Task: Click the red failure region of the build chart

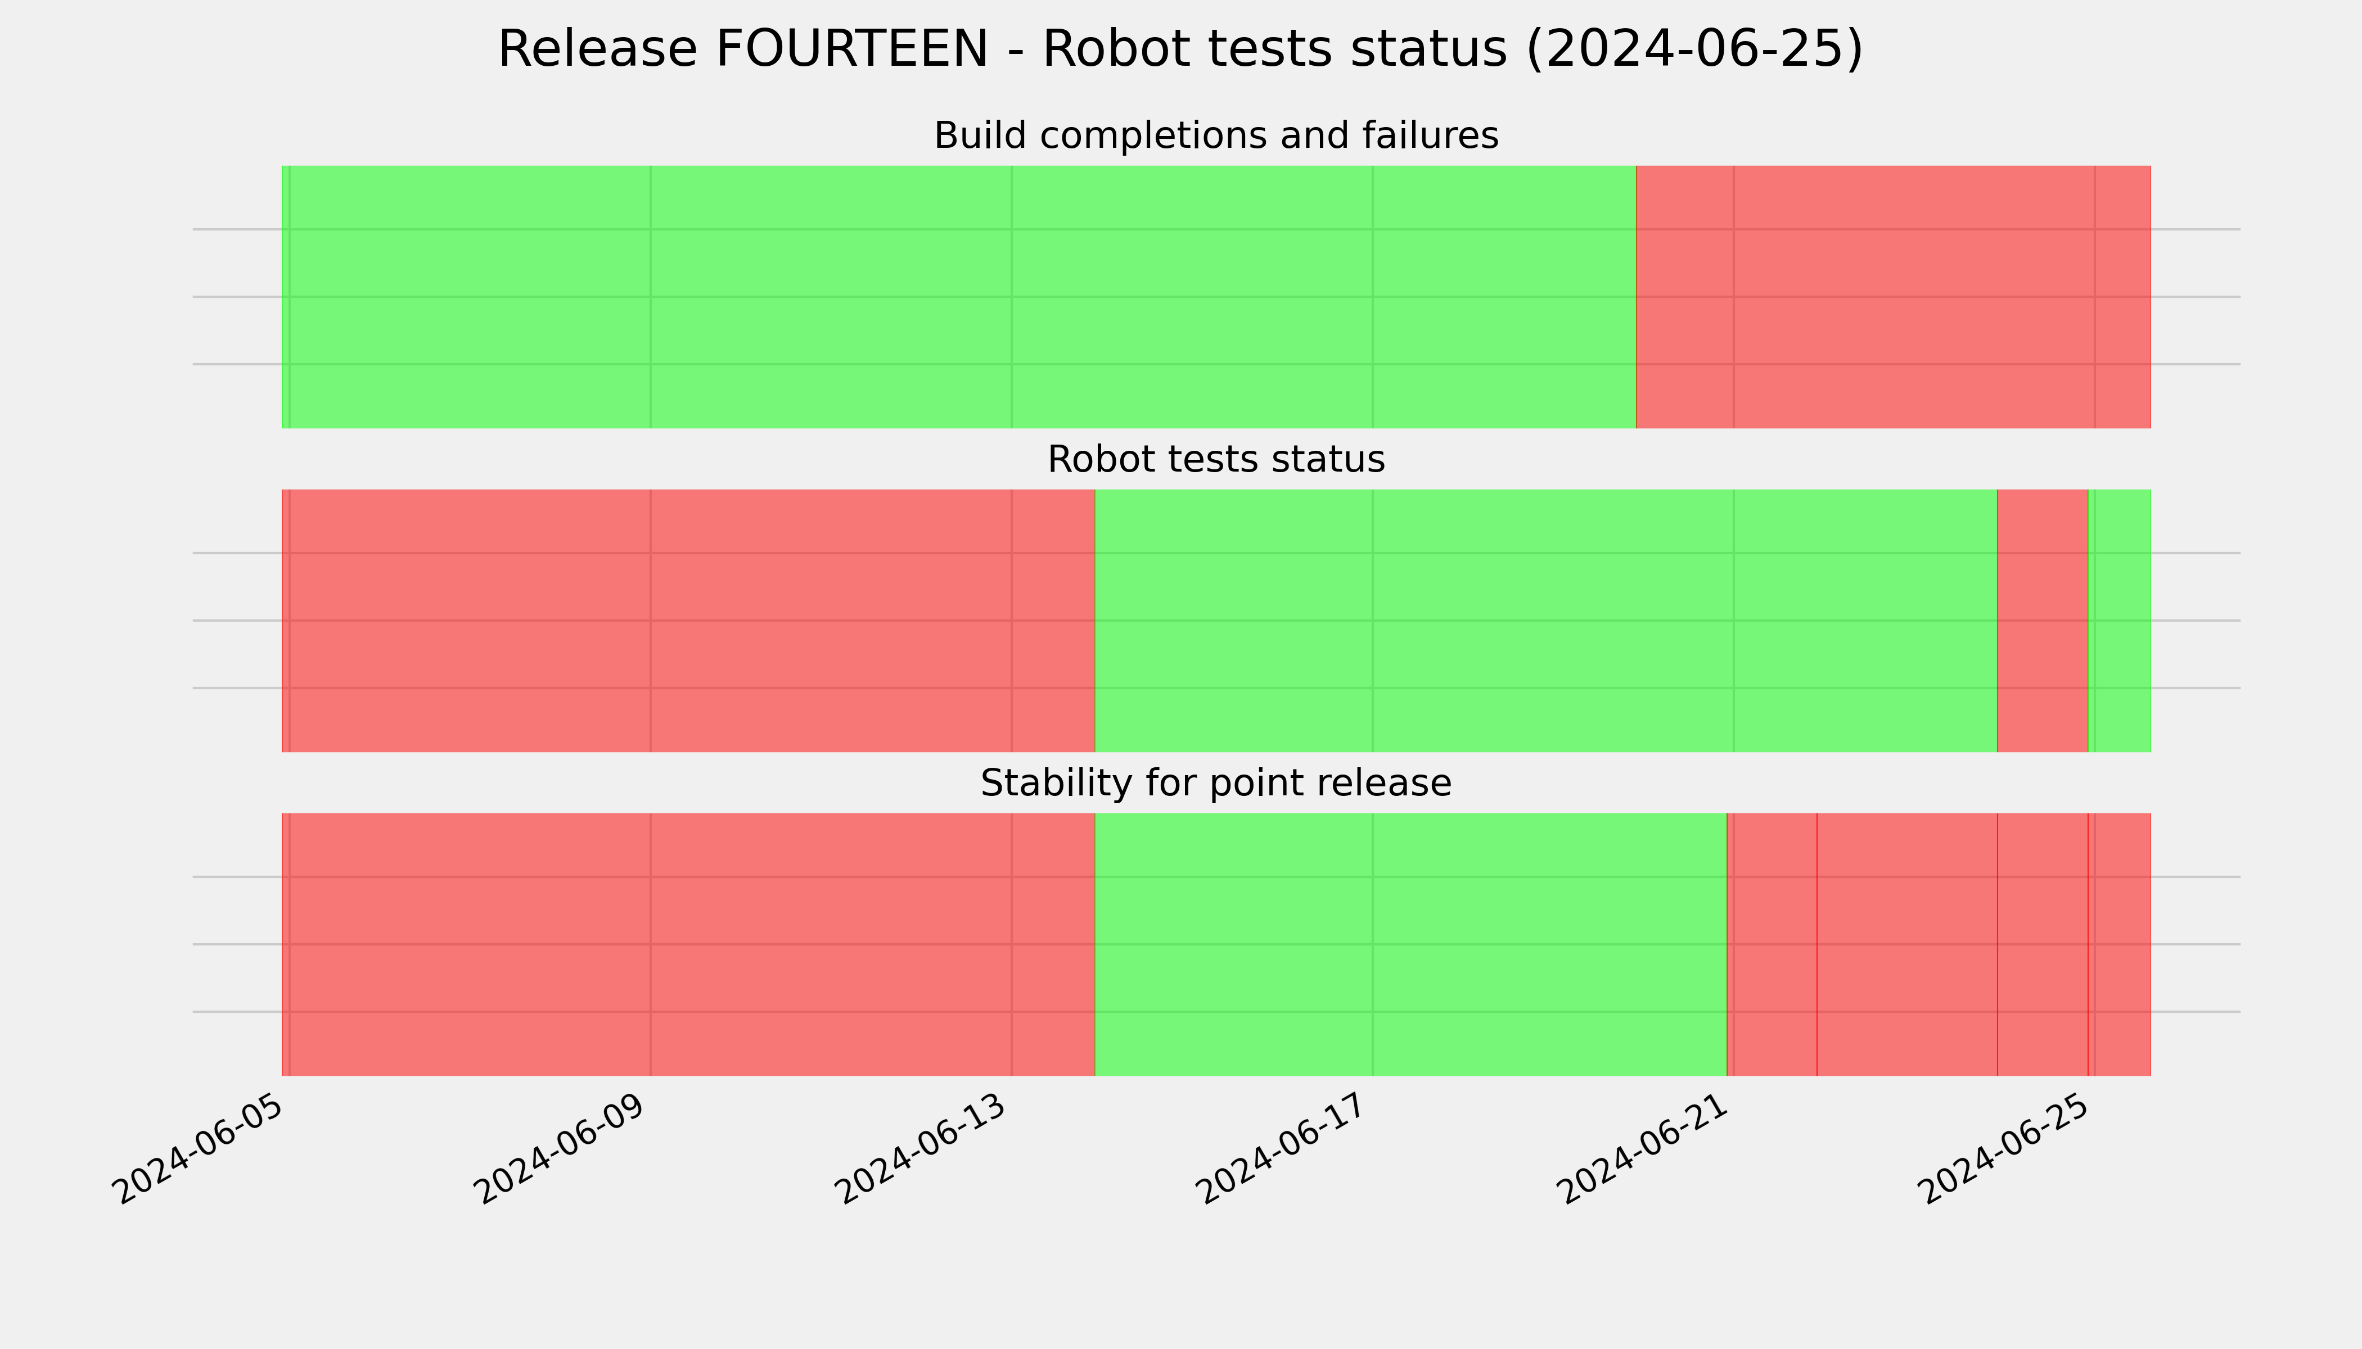Action: click(1893, 296)
